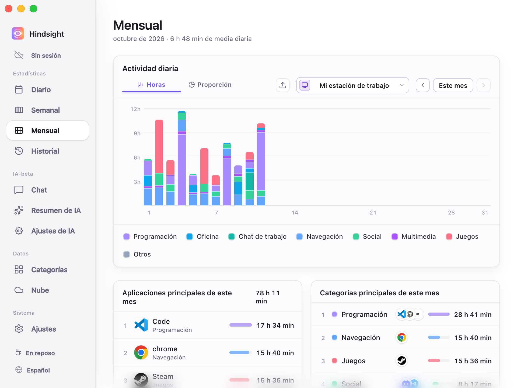Click the chrome app icon

click(141, 353)
